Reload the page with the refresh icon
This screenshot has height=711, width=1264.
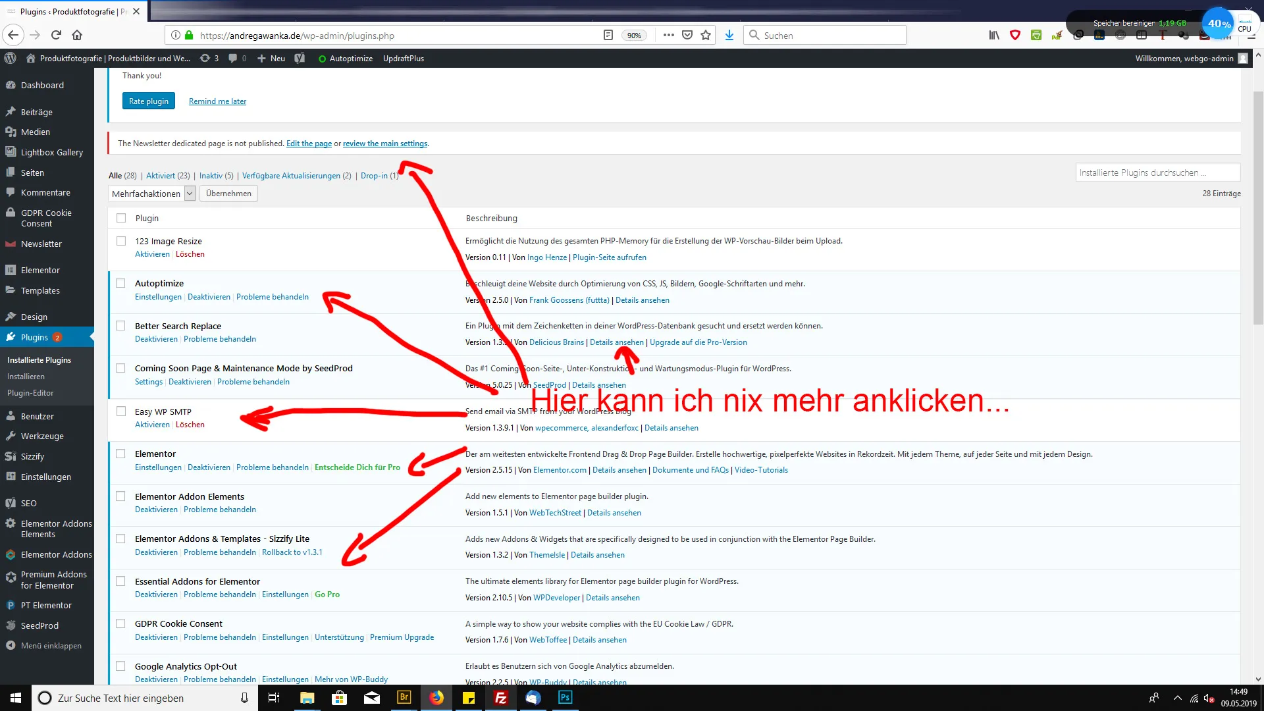pyautogui.click(x=56, y=35)
